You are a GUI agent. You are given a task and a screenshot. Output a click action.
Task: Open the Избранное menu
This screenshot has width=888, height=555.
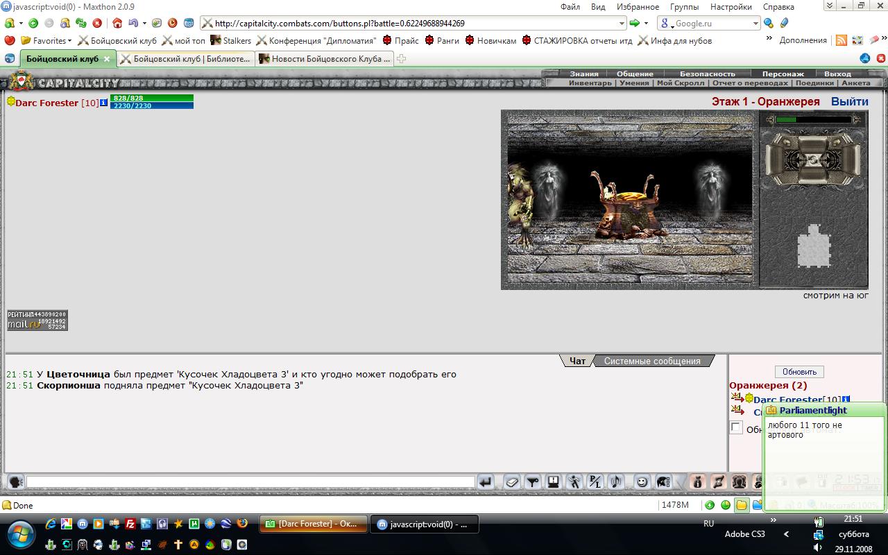pyautogui.click(x=637, y=6)
